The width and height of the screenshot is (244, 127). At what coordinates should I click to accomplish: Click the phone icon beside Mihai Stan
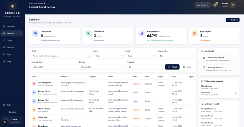tap(236, 93)
